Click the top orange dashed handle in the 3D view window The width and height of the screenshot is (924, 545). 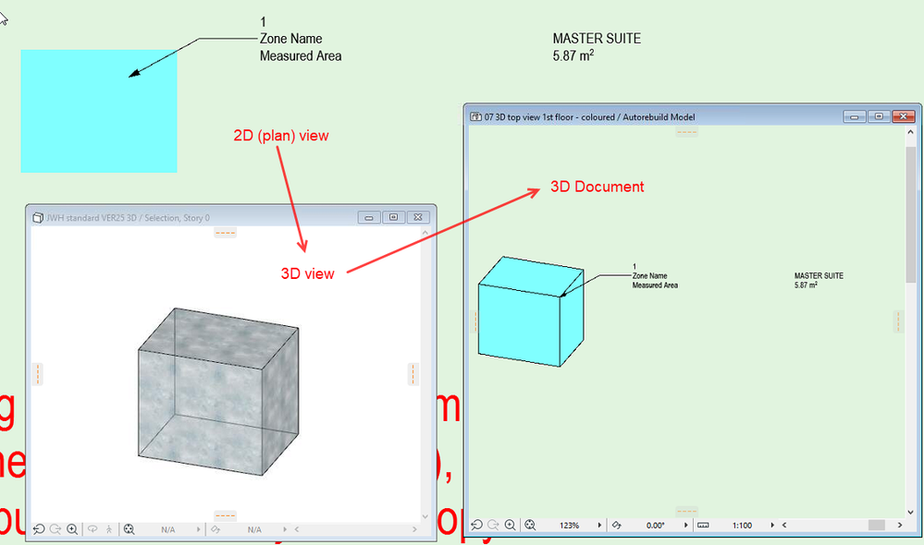pyautogui.click(x=225, y=233)
